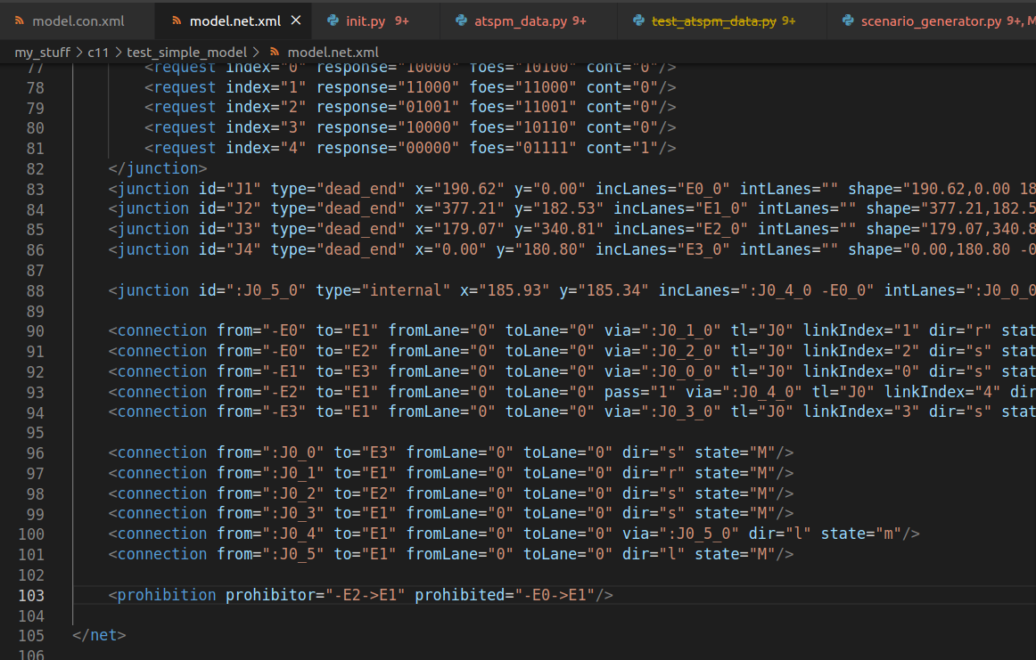Switch to the scenario_generator.py tab
This screenshot has height=660, width=1036.
point(927,20)
